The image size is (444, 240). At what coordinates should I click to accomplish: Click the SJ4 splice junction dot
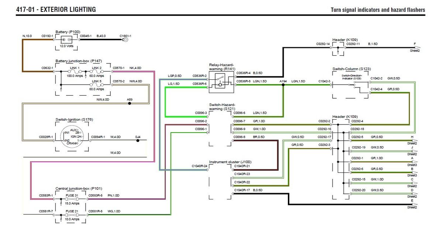pyautogui.click(x=138, y=141)
